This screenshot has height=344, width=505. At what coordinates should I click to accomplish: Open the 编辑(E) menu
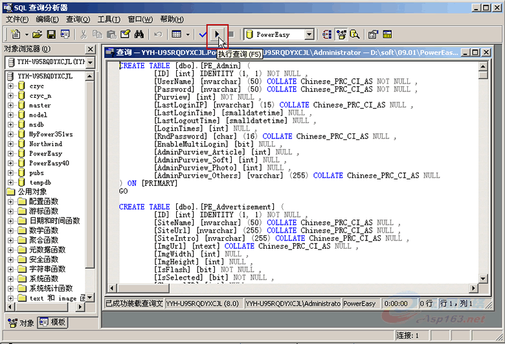[47, 19]
